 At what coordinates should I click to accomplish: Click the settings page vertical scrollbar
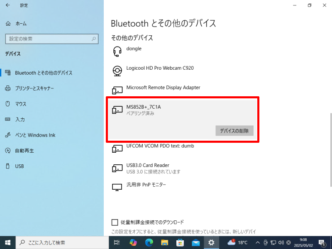coord(331,150)
